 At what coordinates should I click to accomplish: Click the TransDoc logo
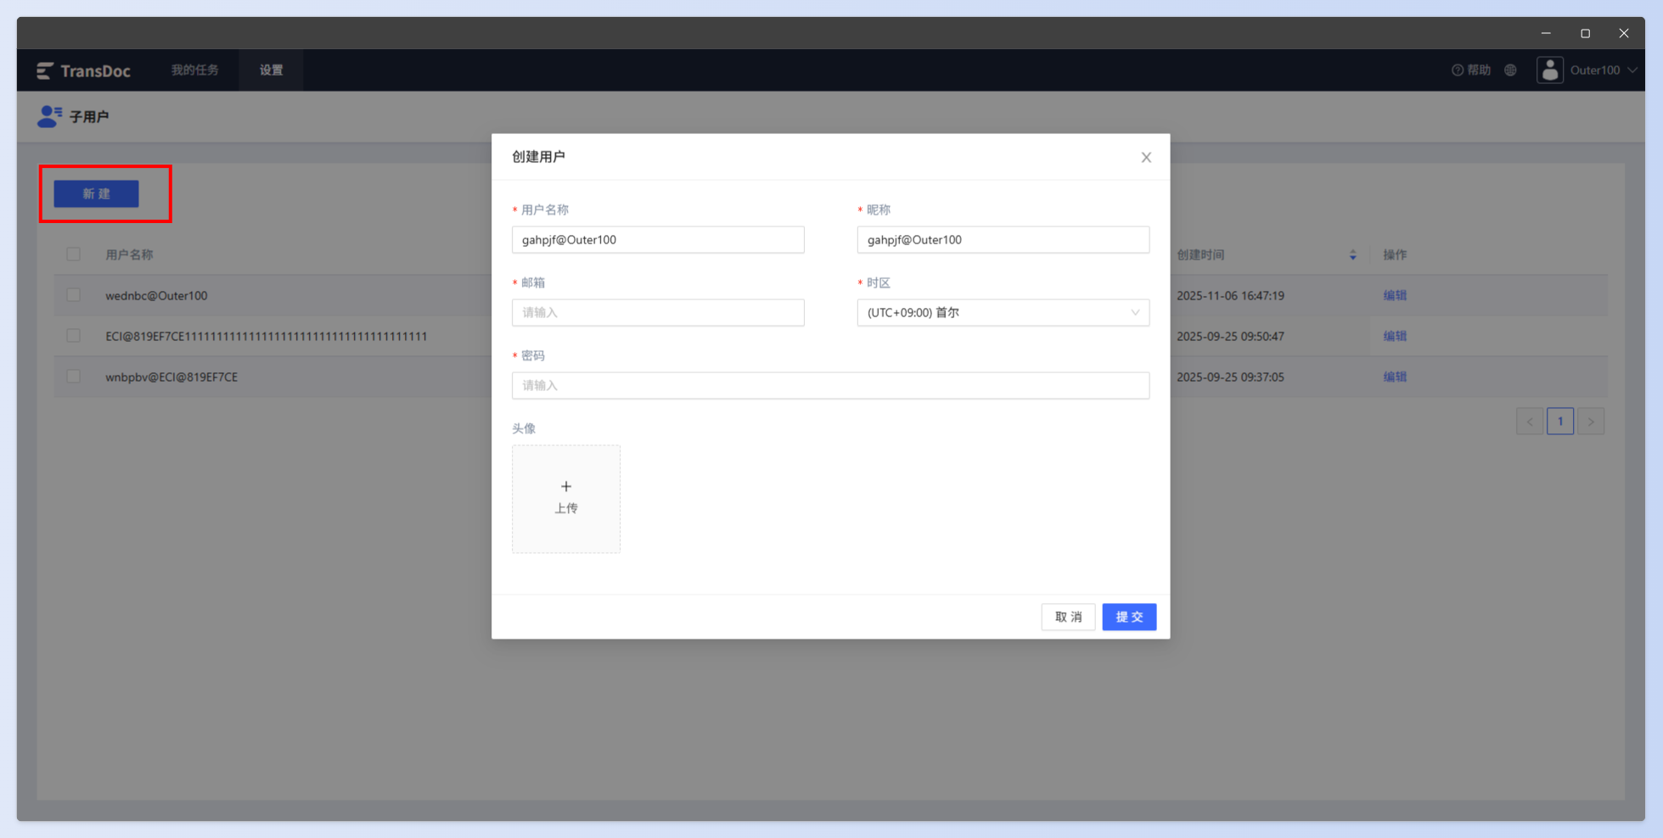tap(83, 70)
